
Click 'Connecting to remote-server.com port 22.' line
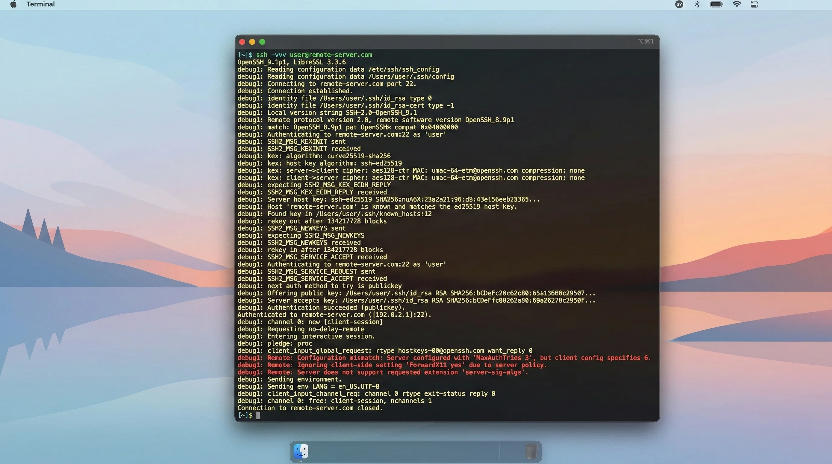pos(327,84)
